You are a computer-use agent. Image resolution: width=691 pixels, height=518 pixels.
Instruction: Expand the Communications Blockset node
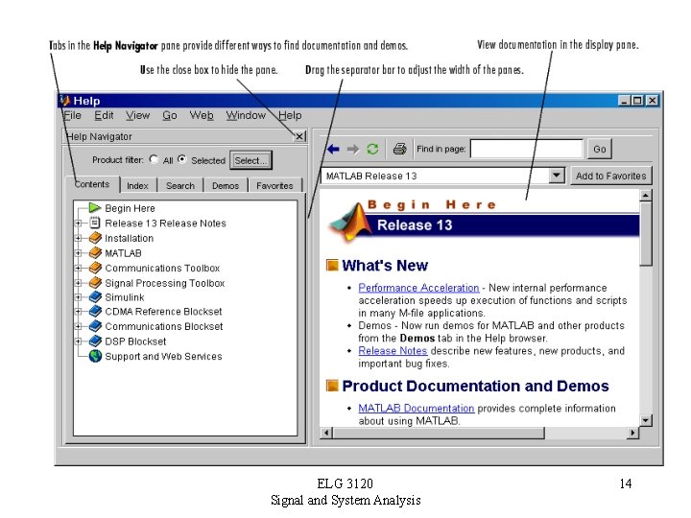(x=79, y=327)
